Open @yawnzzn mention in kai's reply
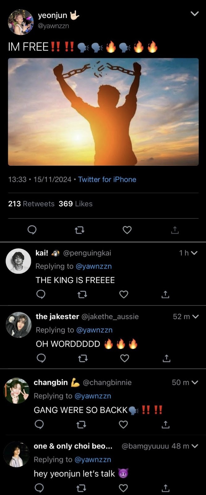Image resolution: width=206 pixels, height=495 pixels. (94, 266)
